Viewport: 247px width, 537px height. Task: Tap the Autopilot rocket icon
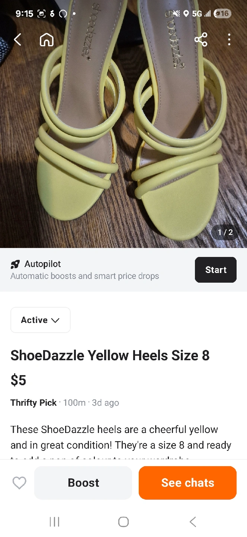(x=15, y=264)
